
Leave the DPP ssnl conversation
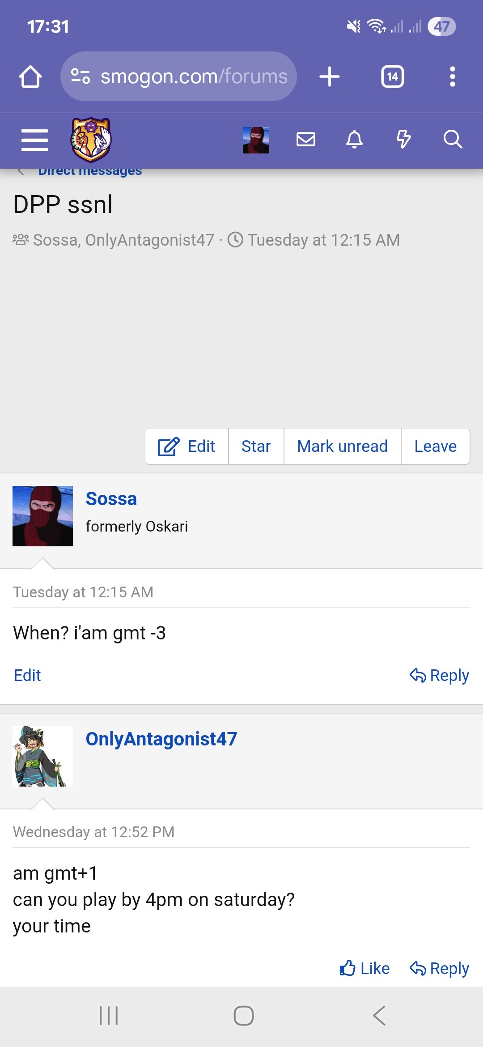[435, 447]
